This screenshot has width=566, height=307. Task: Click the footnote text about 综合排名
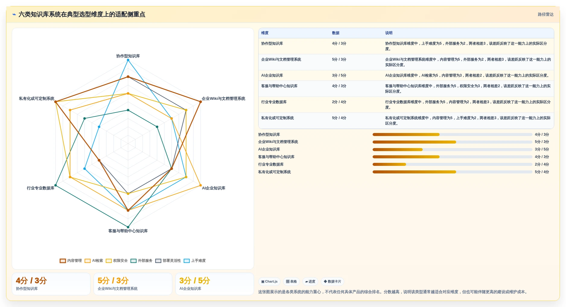(x=393, y=292)
